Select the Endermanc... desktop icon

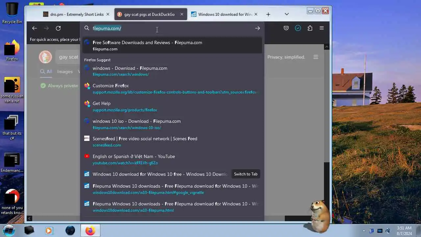pyautogui.click(x=12, y=163)
